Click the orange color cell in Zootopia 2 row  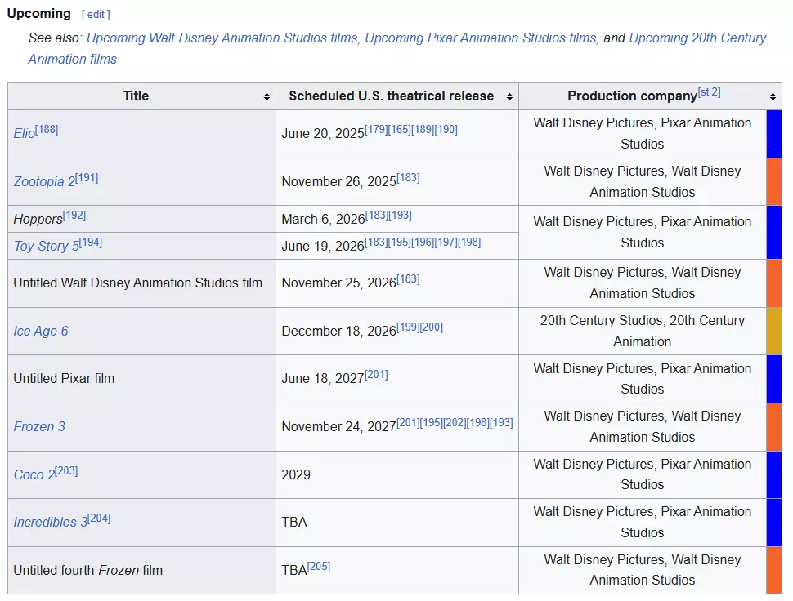[x=774, y=182]
